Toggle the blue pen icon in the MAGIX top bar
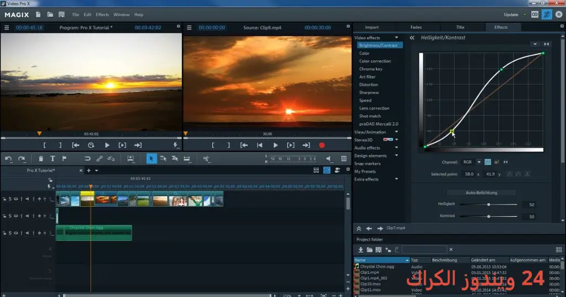Screen dimensions: 566x297 pyautogui.click(x=547, y=14)
